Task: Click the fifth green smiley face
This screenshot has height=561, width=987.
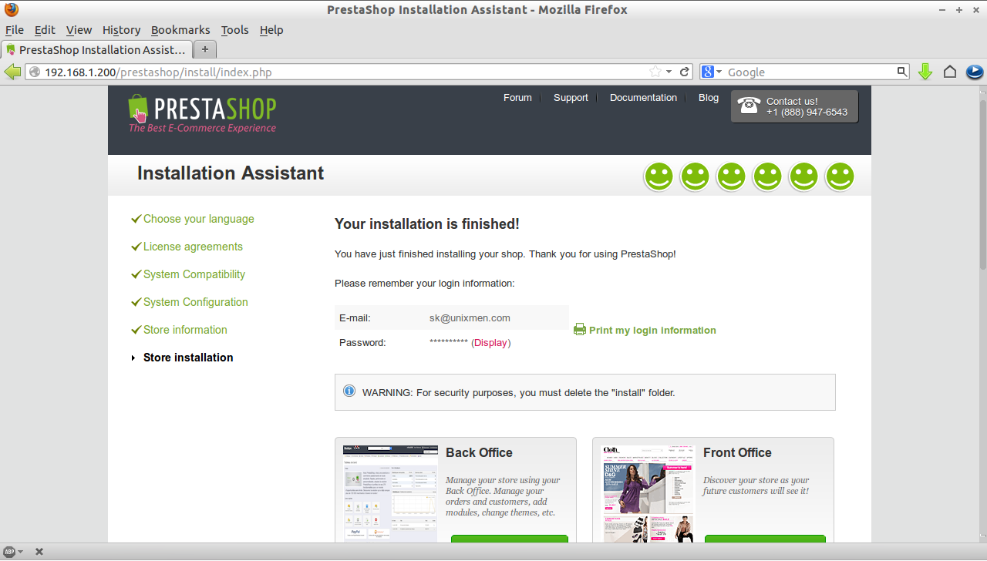Action: pos(803,176)
